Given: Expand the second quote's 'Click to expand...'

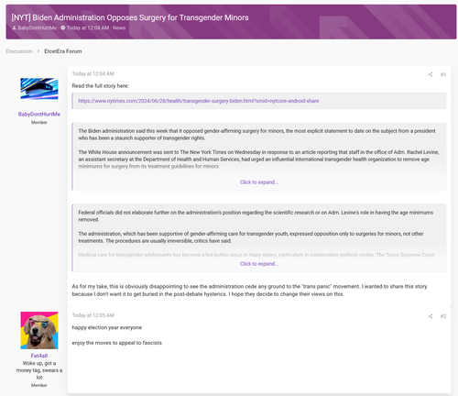Looking at the screenshot, I should click(x=259, y=264).
